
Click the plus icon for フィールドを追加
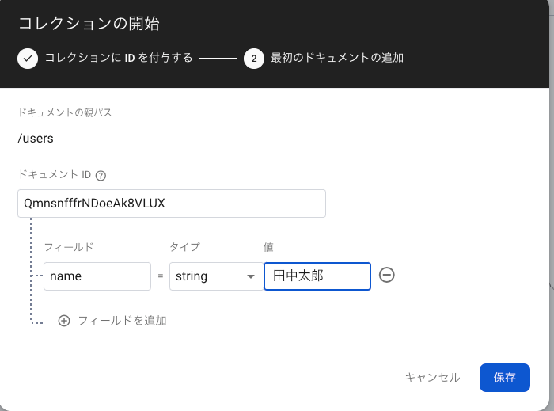(x=64, y=321)
